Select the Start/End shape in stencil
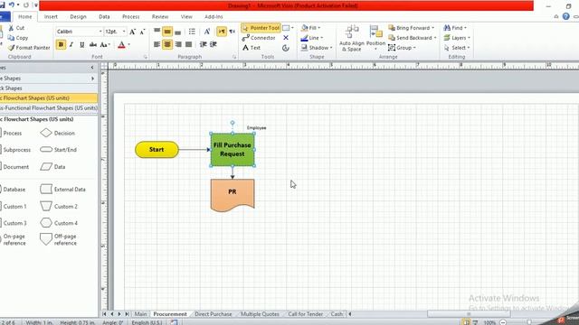This screenshot has height=325, width=579. click(x=58, y=150)
